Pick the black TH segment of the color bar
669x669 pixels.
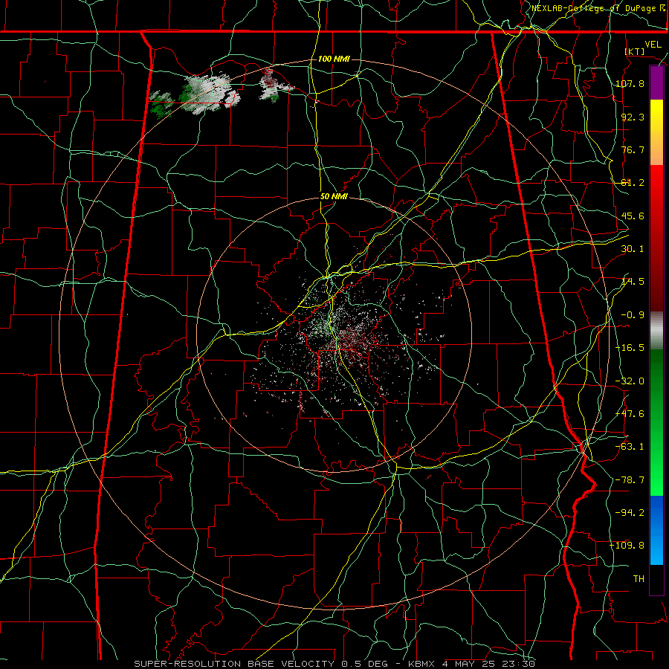pos(656,579)
